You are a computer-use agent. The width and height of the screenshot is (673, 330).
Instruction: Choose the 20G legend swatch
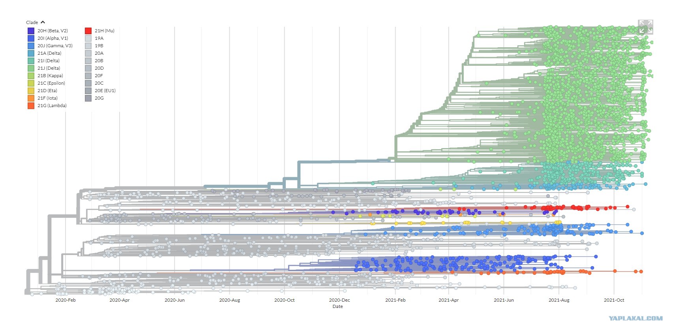88,98
